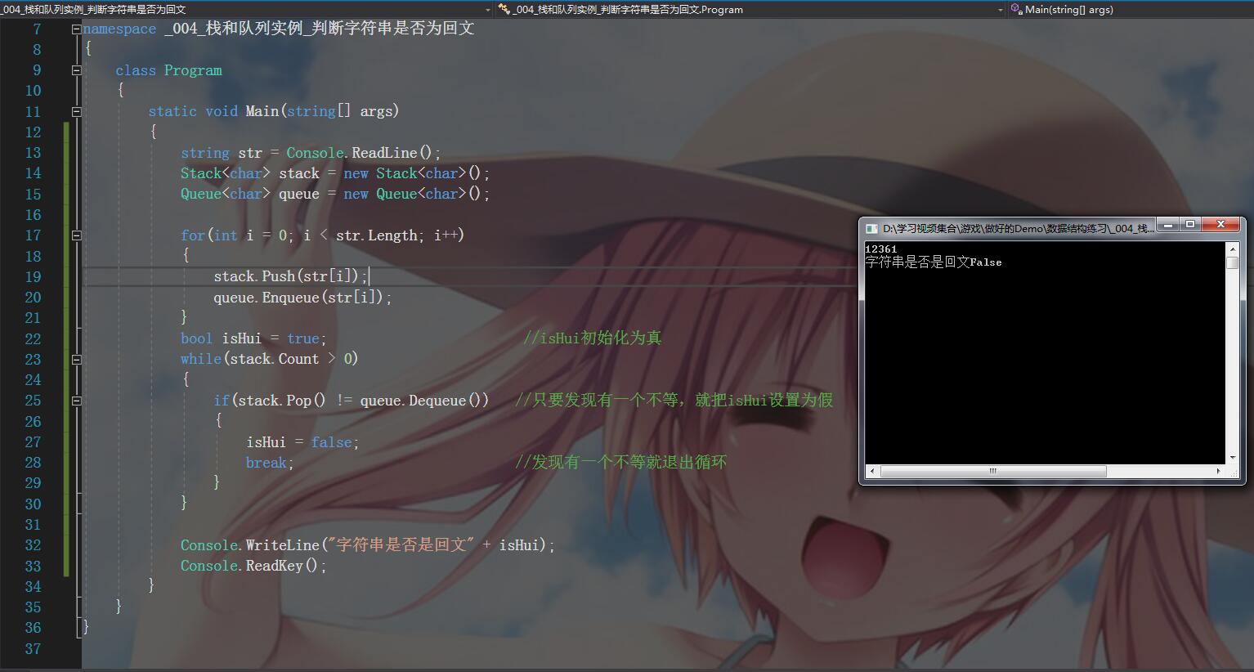Click the method icon beside Main(string[] args)

[x=1016, y=10]
